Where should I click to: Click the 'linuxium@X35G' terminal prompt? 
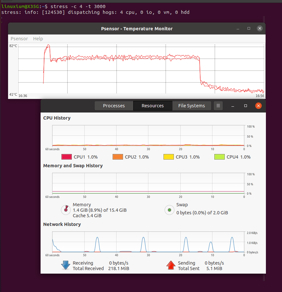20,6
